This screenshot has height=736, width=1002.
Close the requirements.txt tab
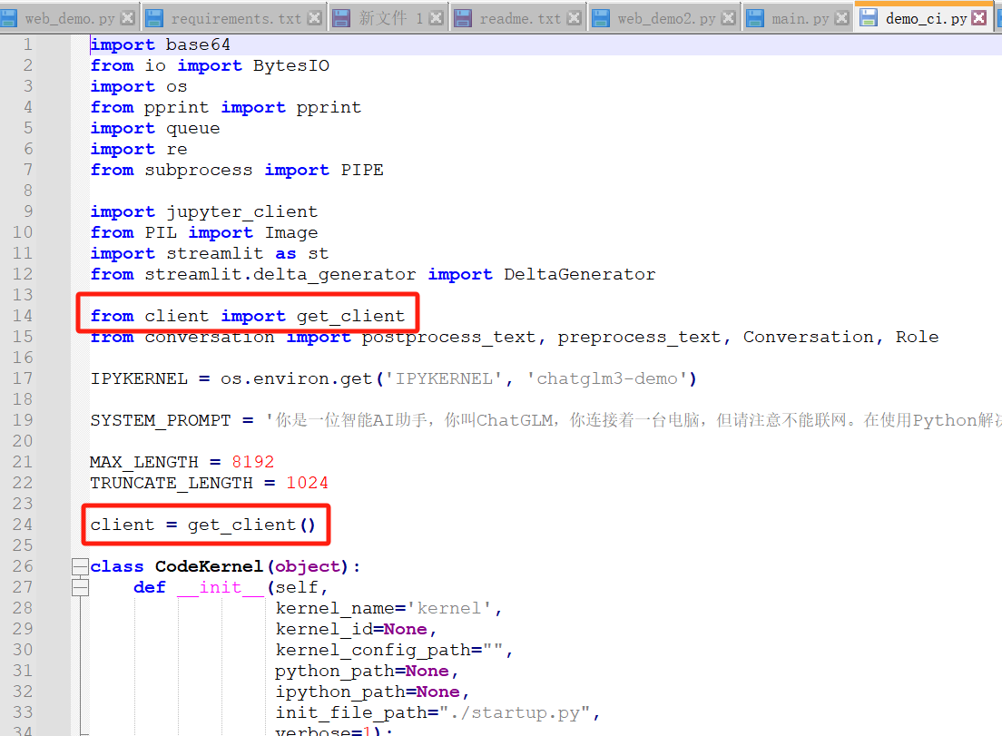(314, 18)
